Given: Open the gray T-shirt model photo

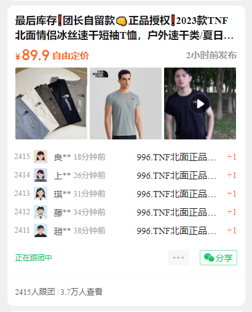Looking at the screenshot, I should click(125, 103).
